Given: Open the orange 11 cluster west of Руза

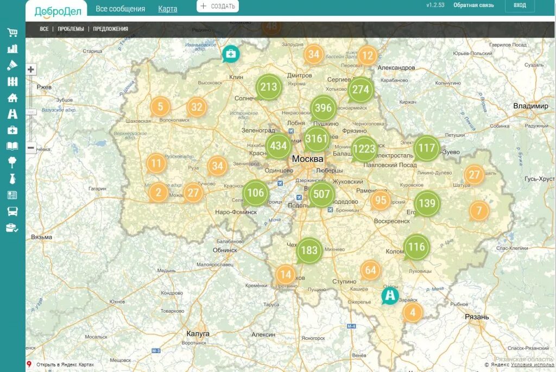Looking at the screenshot, I should 156,163.
